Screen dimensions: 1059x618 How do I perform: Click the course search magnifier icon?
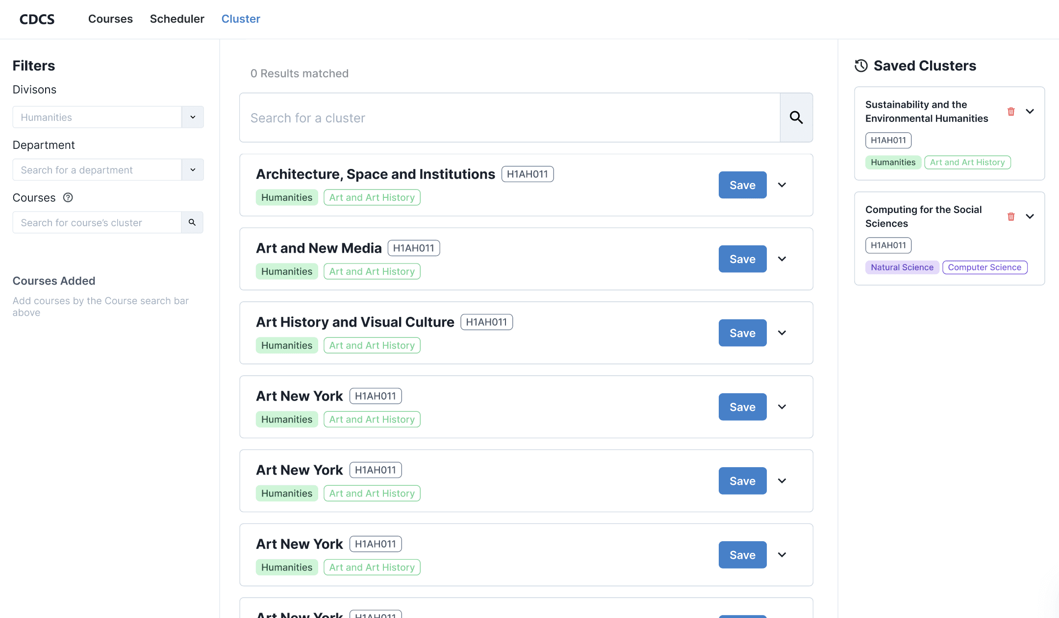coord(192,222)
